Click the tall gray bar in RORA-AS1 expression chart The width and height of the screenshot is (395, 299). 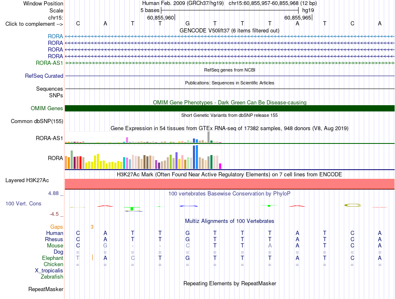click(x=209, y=137)
